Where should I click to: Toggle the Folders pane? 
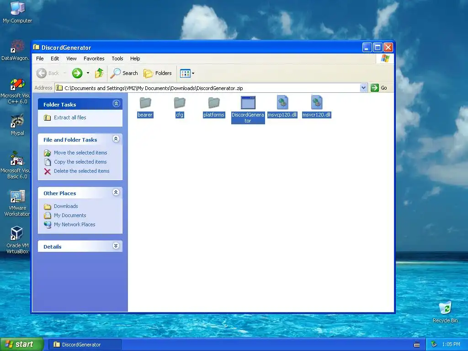click(x=158, y=73)
